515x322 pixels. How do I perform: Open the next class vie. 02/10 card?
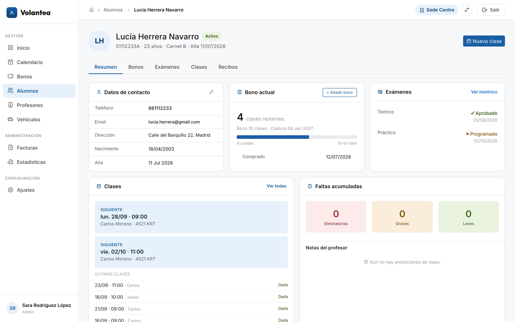click(x=191, y=252)
